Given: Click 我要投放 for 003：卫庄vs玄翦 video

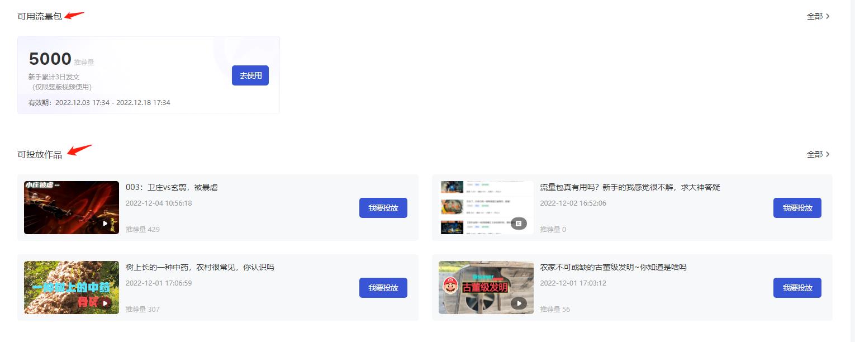Looking at the screenshot, I should click(x=383, y=208).
